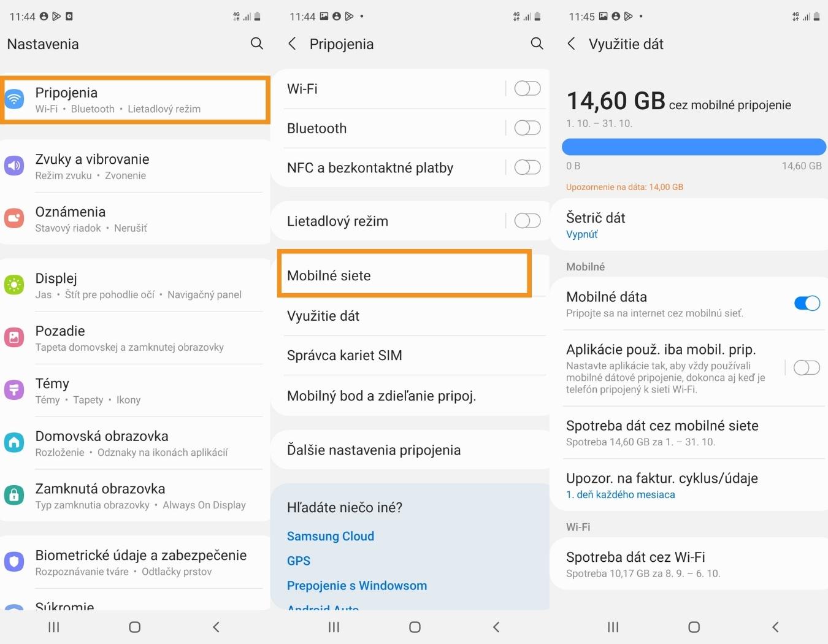Tap the pink Pozadie wallpaper icon
The width and height of the screenshot is (828, 644).
14,337
